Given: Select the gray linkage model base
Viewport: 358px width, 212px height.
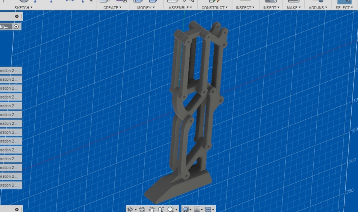Looking at the screenshot, I should (x=178, y=188).
